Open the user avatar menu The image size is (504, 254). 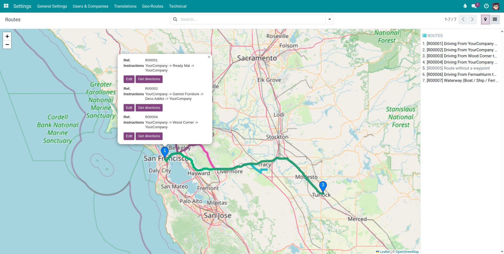pos(496,6)
